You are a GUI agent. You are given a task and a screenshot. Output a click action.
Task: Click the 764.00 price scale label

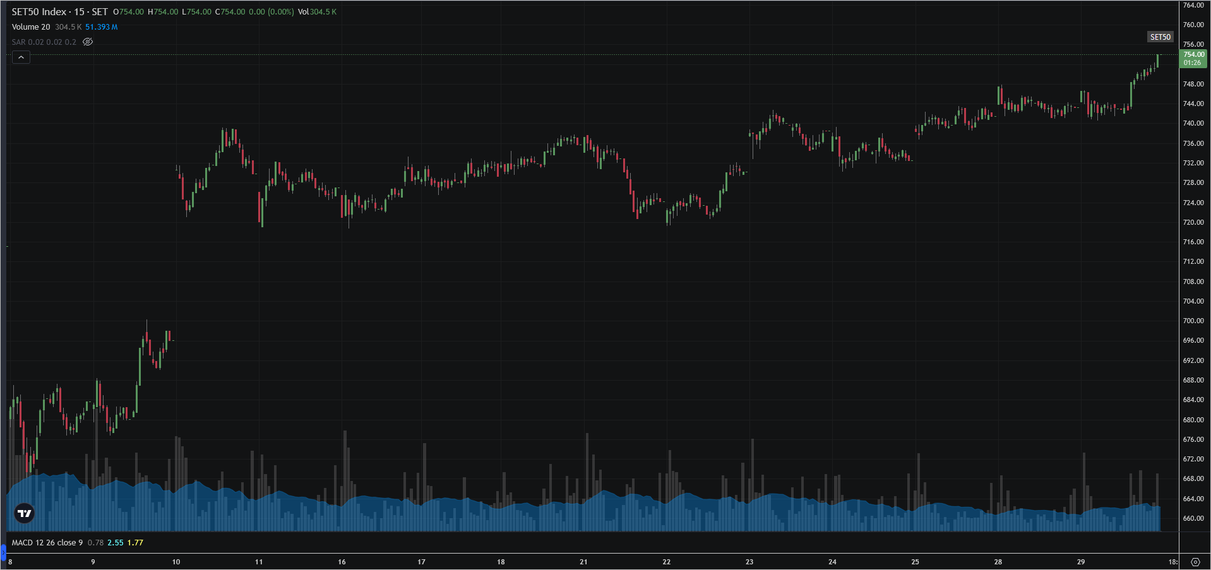click(1193, 5)
